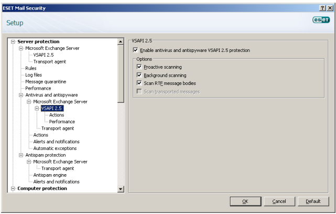Open the Log files tree item
Viewport: 336px width, 214px height.
[x=34, y=75]
